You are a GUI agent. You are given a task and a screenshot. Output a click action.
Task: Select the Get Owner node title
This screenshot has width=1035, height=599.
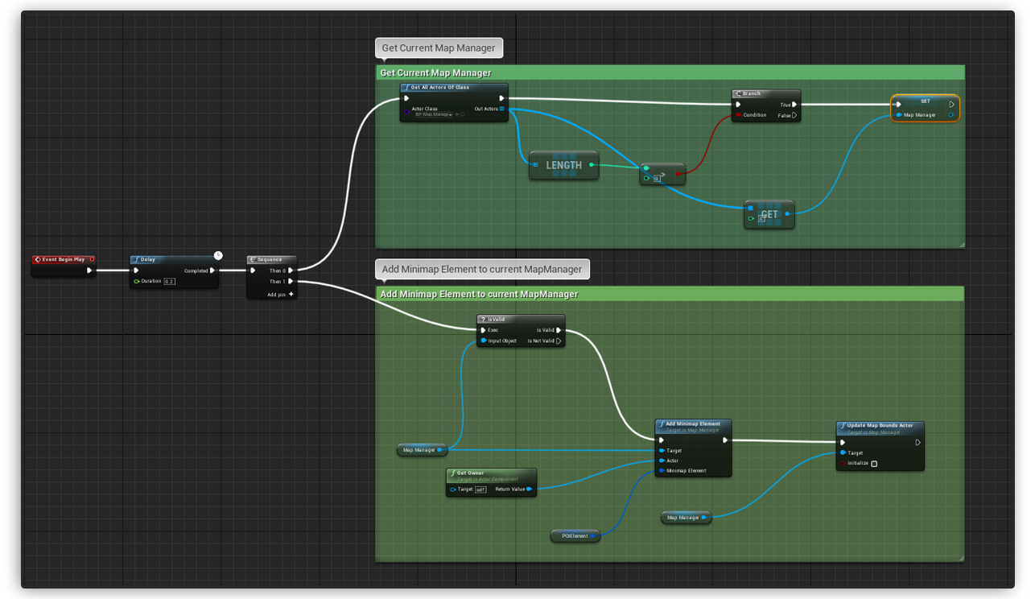(x=471, y=473)
